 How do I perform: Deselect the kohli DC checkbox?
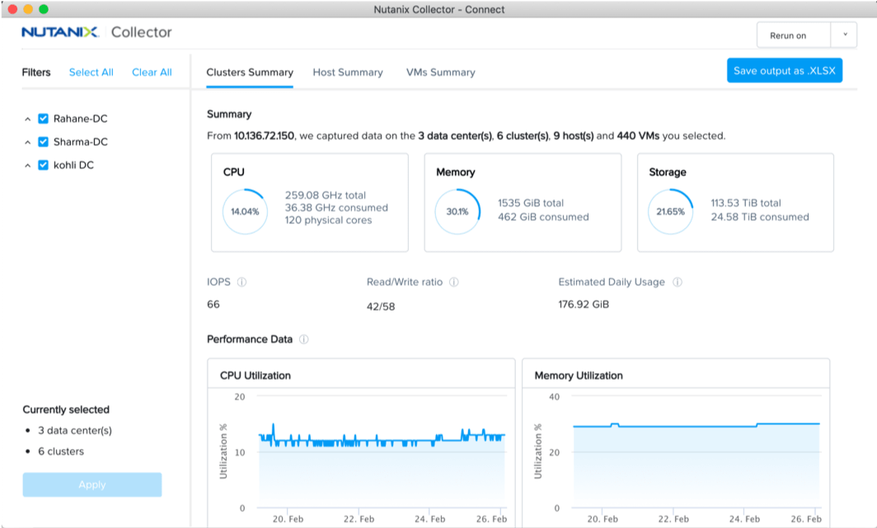coord(44,165)
